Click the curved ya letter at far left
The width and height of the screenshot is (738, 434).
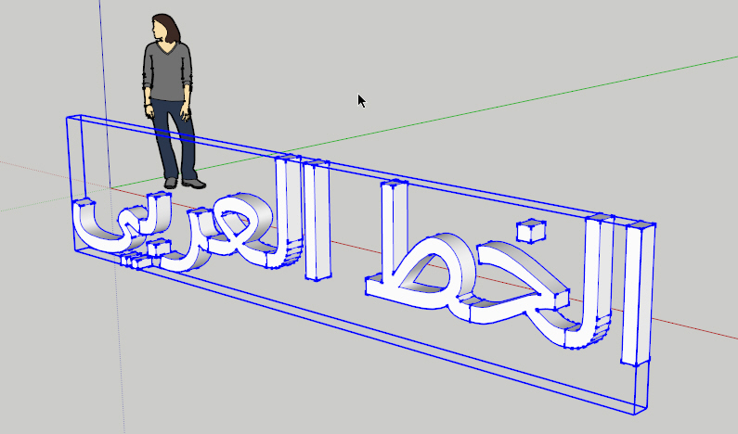click(118, 224)
